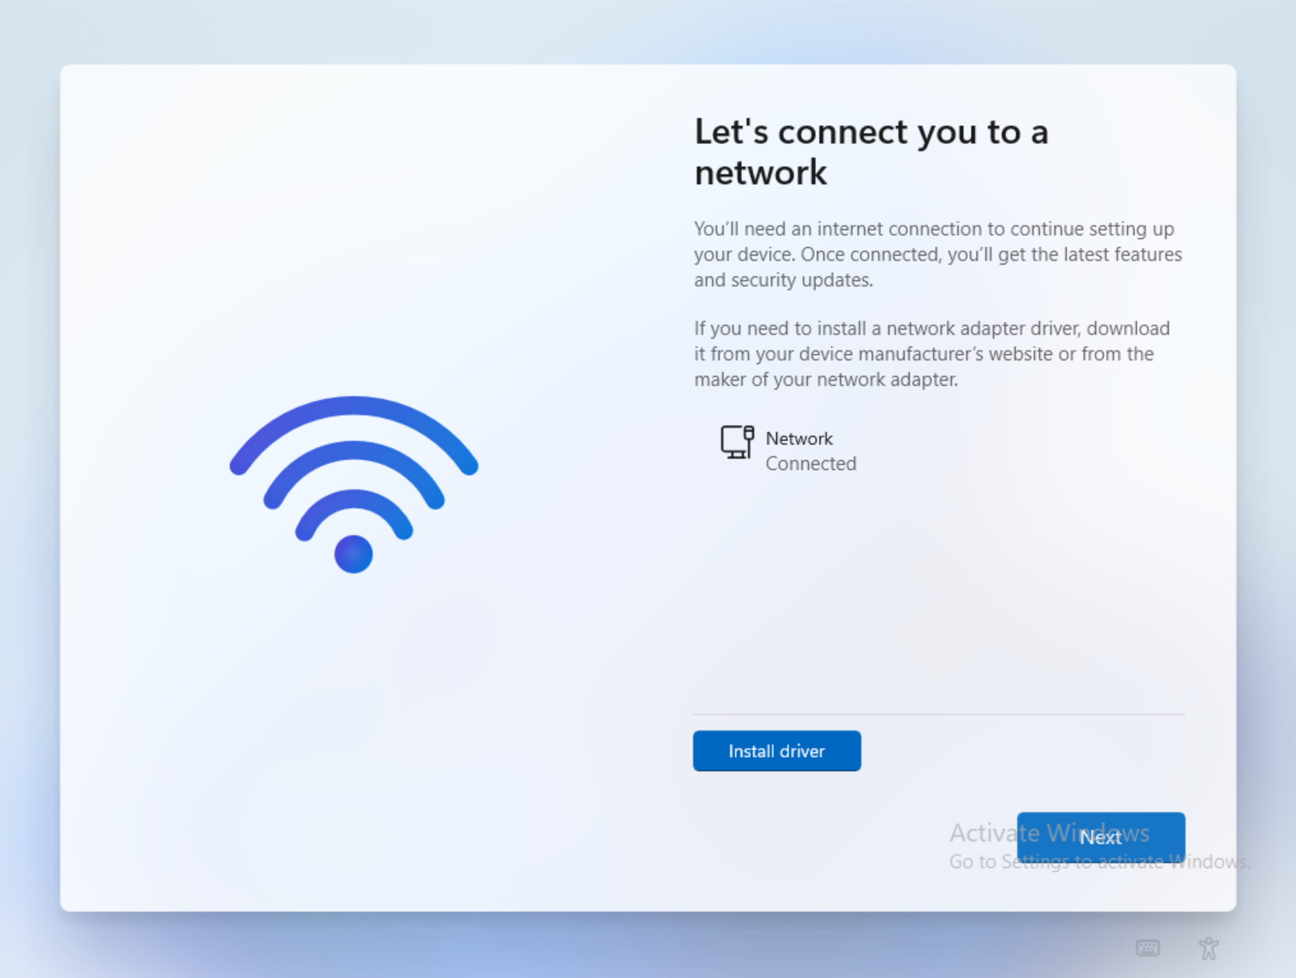Click "Go to Settings to activate Windows" text
Image resolution: width=1296 pixels, height=978 pixels.
(x=1099, y=862)
